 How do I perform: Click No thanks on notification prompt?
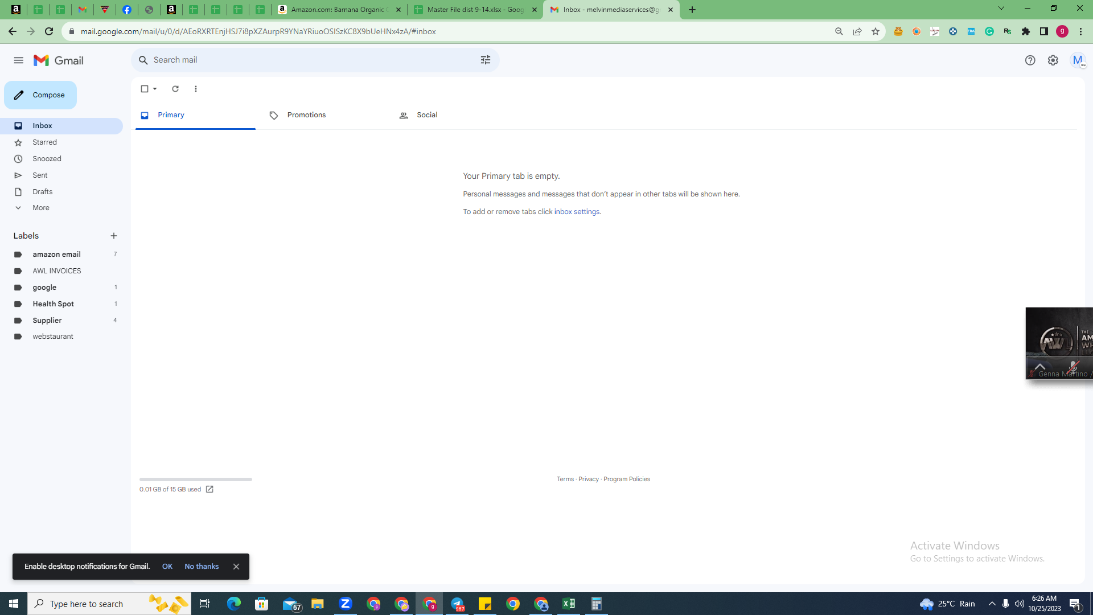(x=202, y=567)
